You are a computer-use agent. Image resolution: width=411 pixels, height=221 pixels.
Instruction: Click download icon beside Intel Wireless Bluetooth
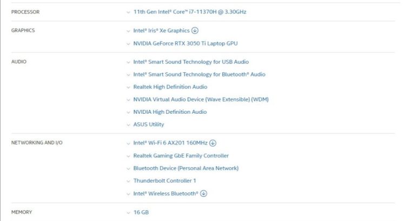204,194
